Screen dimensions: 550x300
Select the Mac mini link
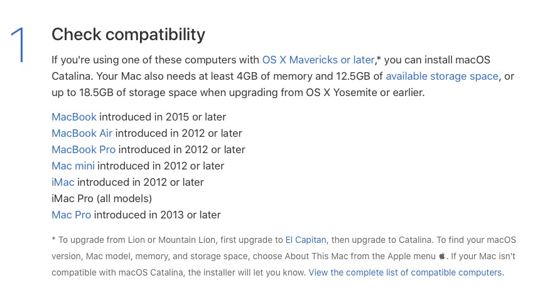click(x=73, y=166)
